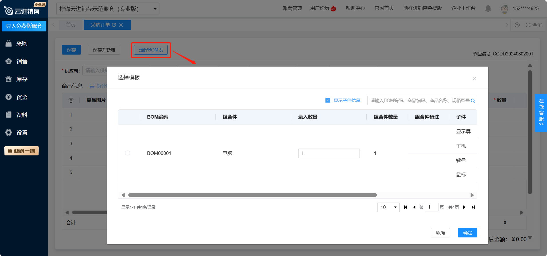Click the 键盘 sub-item row

point(461,160)
